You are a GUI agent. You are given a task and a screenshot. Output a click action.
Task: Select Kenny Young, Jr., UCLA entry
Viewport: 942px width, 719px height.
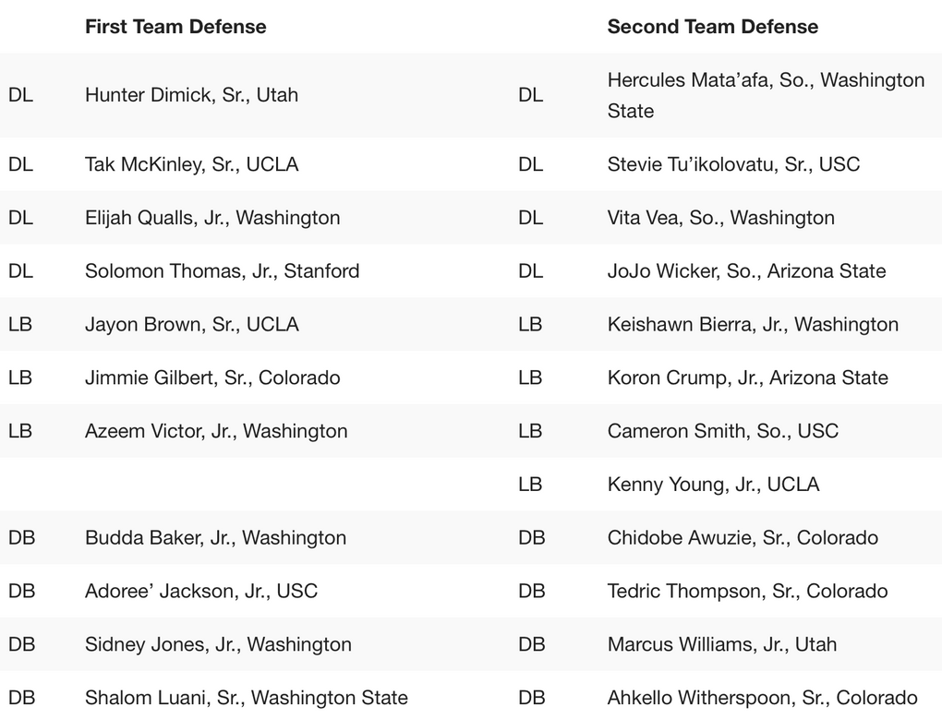tap(713, 485)
